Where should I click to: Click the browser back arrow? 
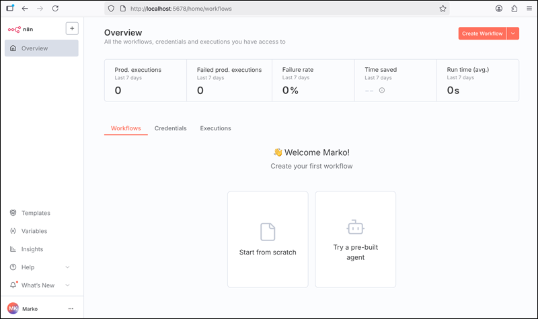click(x=25, y=9)
